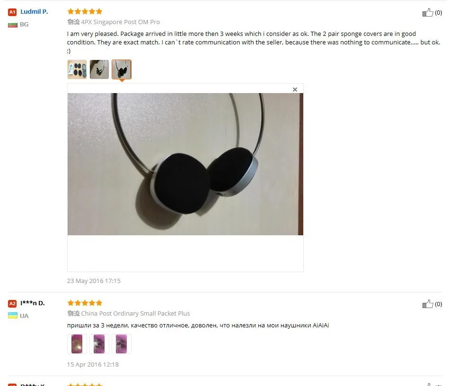
Task: Click the five-star rating on I***n D.'s review
Action: [x=85, y=303]
